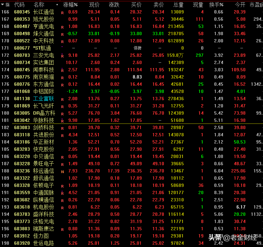Screen dimensions: 263x247
Task: Click the R marker on 三安光电 row
Action: click(62, 56)
